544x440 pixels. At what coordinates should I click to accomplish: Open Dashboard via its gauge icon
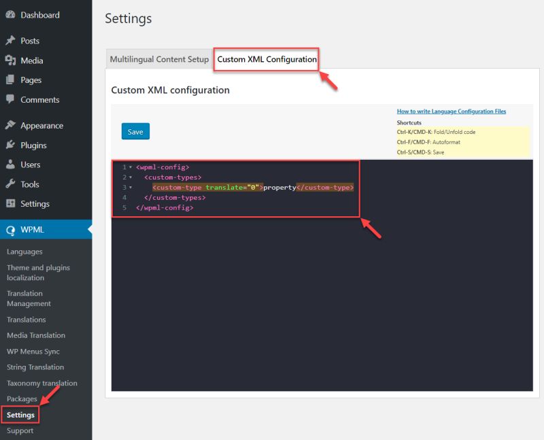(x=12, y=14)
